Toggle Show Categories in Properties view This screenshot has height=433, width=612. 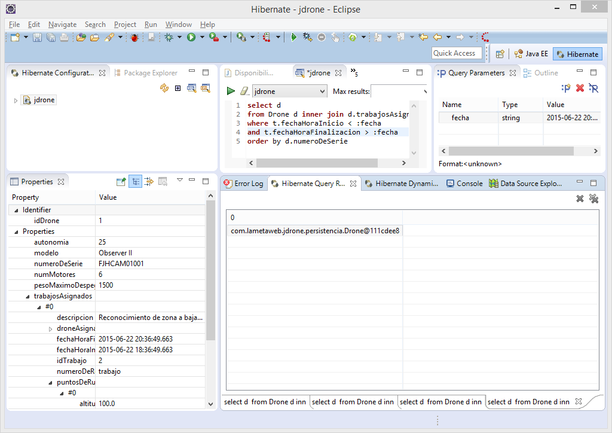135,182
